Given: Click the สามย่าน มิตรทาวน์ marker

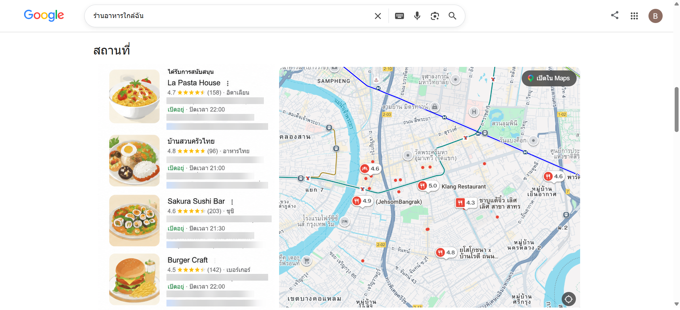Looking at the screenshot, I should (435, 107).
